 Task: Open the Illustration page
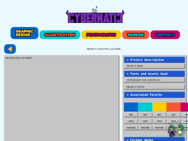click(60, 35)
